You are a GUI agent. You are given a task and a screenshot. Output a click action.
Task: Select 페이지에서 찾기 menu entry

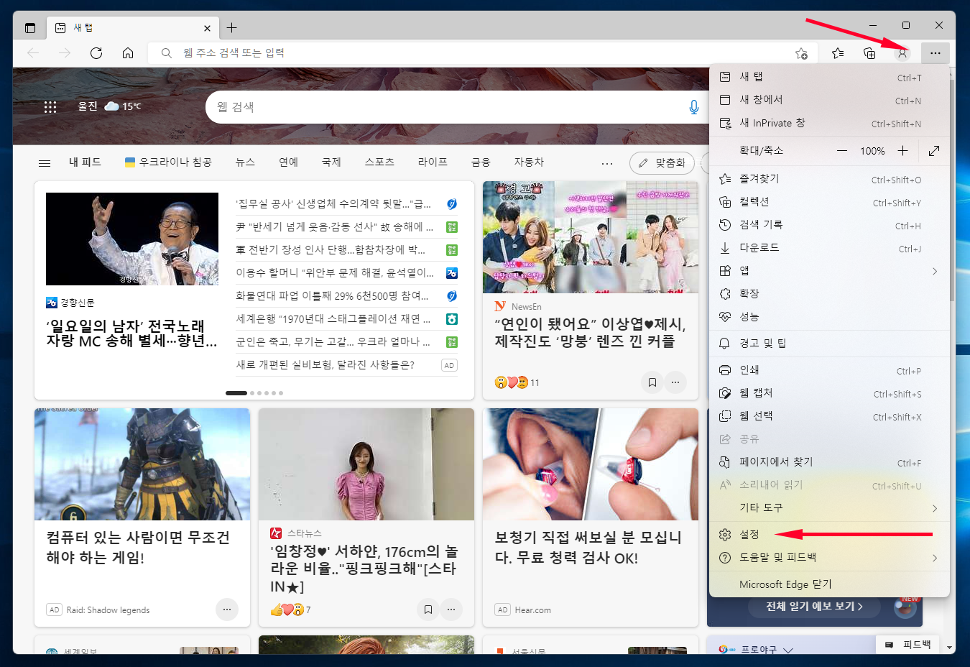(x=829, y=462)
